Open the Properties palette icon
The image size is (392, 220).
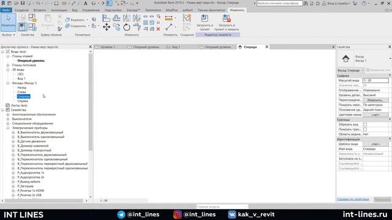22,27
